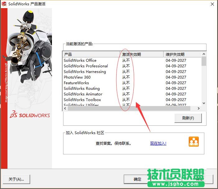Open the 关于(A)... about dialog
218x189 pixels.
[16, 179]
